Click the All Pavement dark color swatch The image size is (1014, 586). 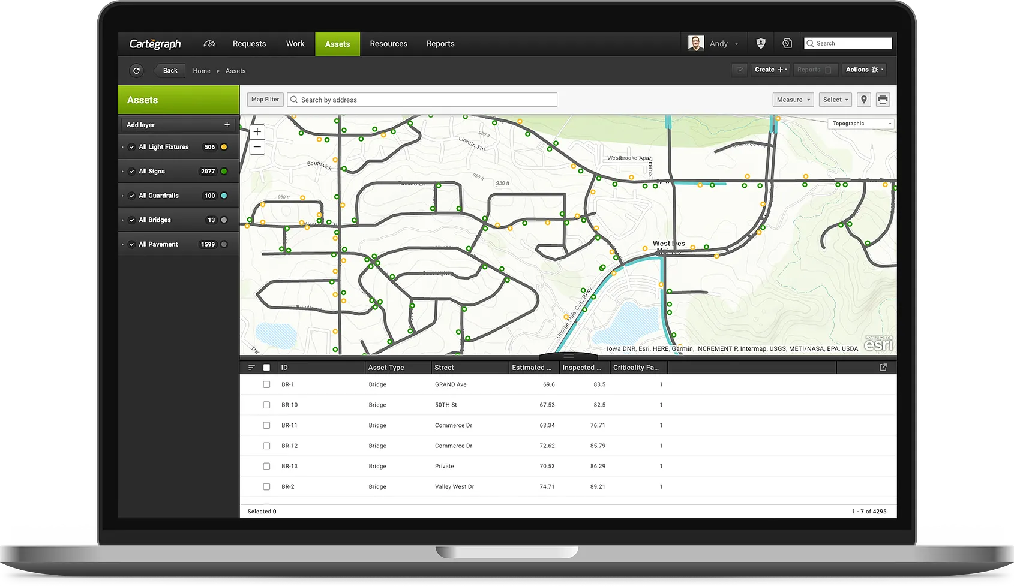[224, 244]
